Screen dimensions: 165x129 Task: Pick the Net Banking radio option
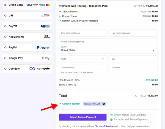[x=5, y=37]
